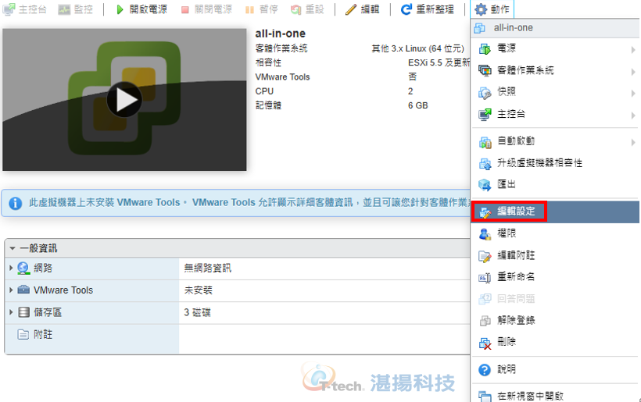Click the 主控台 console toolbar icon
The width and height of the screenshot is (641, 402).
pos(9,9)
